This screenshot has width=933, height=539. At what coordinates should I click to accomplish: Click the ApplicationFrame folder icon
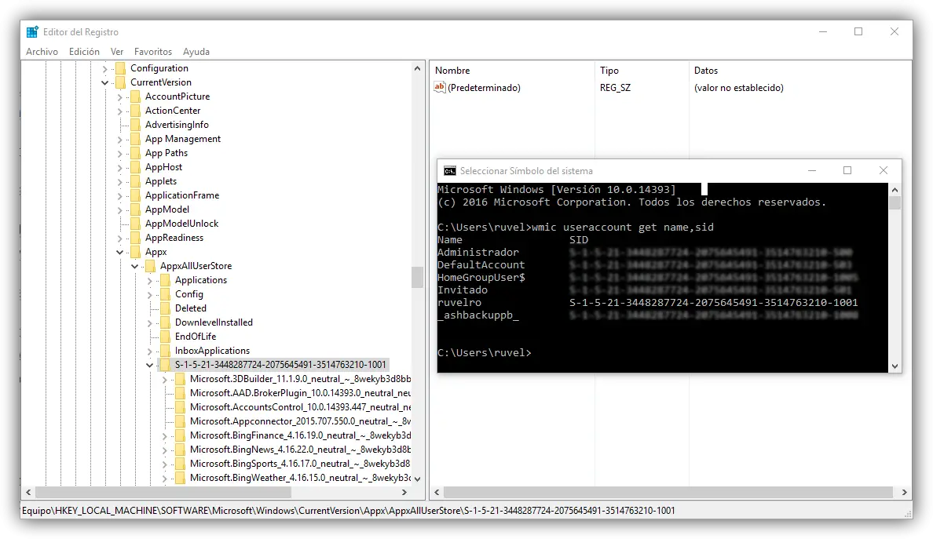pyautogui.click(x=135, y=195)
